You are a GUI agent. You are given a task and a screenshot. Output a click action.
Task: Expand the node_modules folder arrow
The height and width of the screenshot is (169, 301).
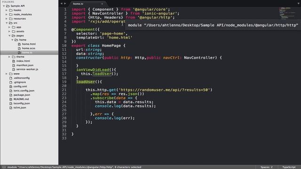click(x=7, y=15)
